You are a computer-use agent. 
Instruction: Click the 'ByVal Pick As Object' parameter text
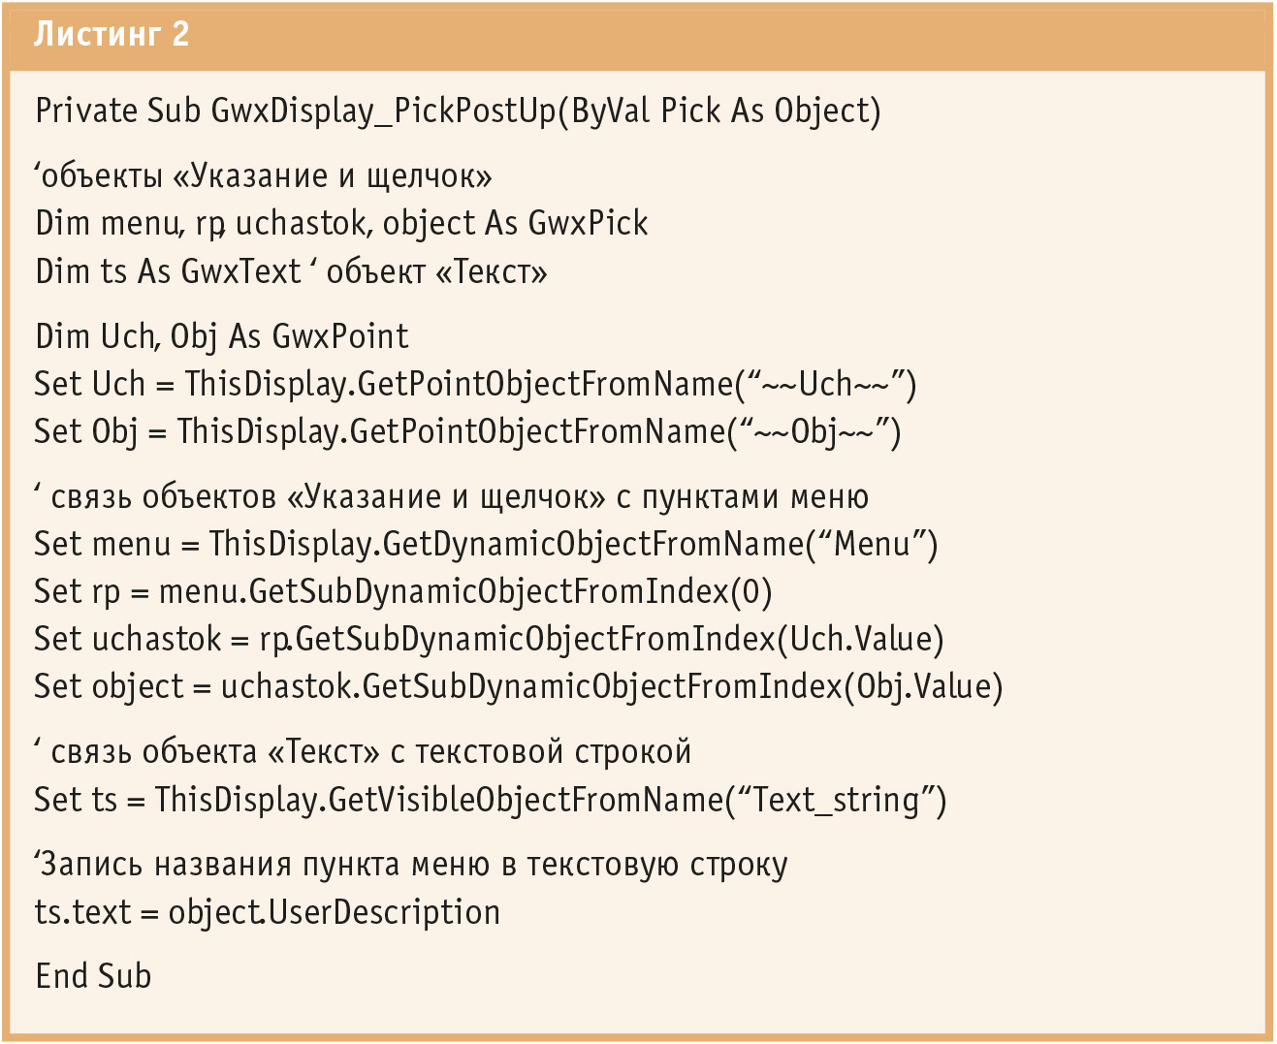tap(720, 111)
